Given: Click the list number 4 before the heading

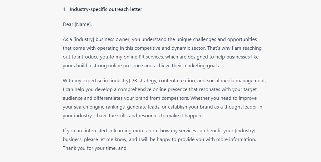Looking at the screenshot, I should [x=65, y=9].
